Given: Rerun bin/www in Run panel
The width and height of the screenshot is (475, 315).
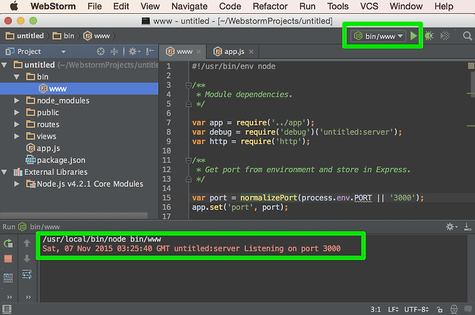Looking at the screenshot, I should coord(8,243).
